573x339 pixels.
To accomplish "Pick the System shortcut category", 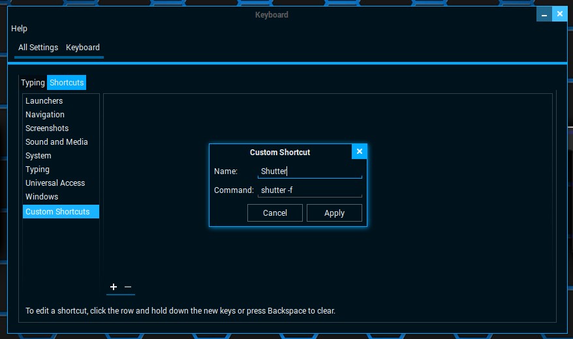I will tap(39, 156).
